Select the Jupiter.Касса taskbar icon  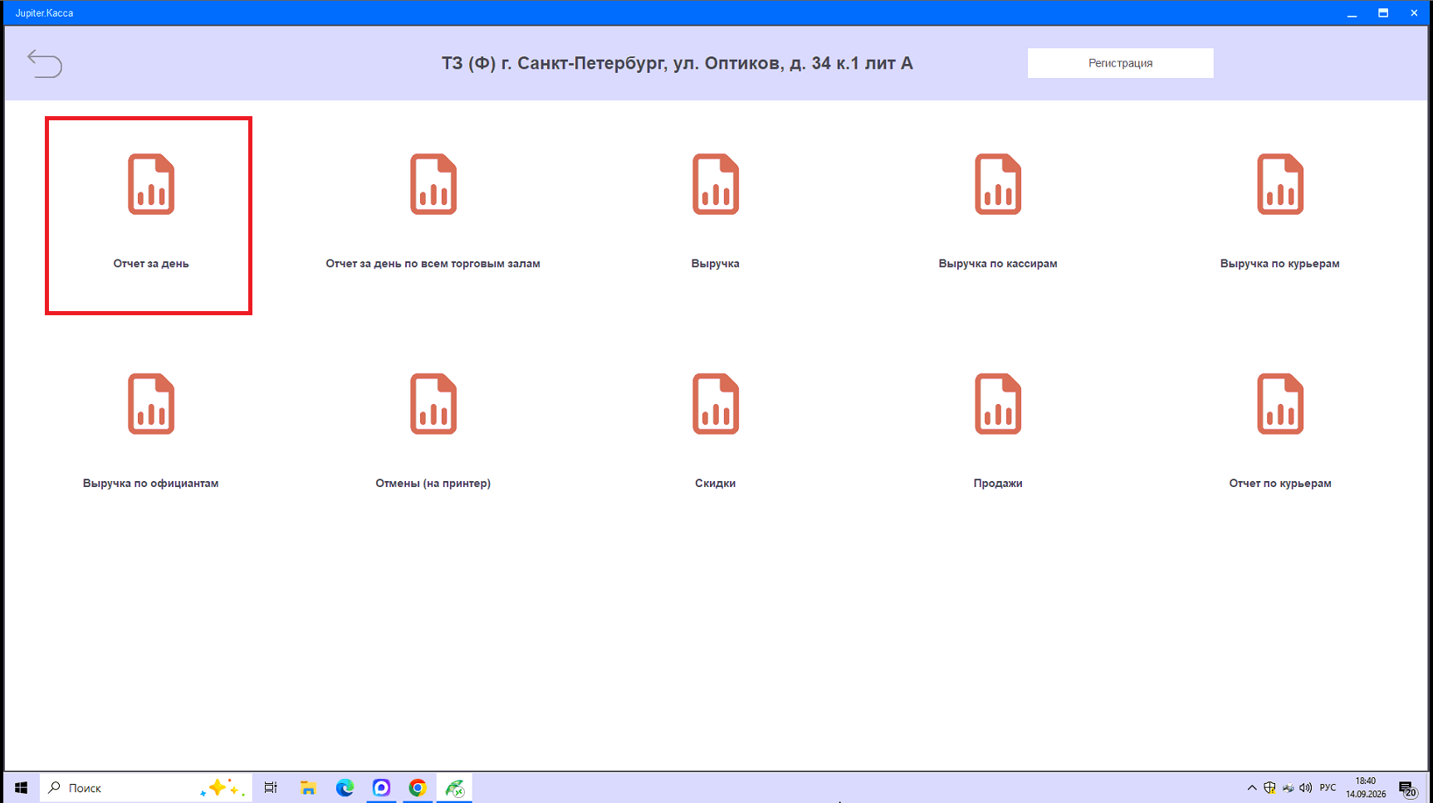click(x=454, y=788)
